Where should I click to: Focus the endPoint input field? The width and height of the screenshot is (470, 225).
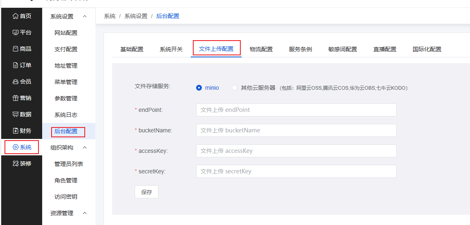click(296, 110)
